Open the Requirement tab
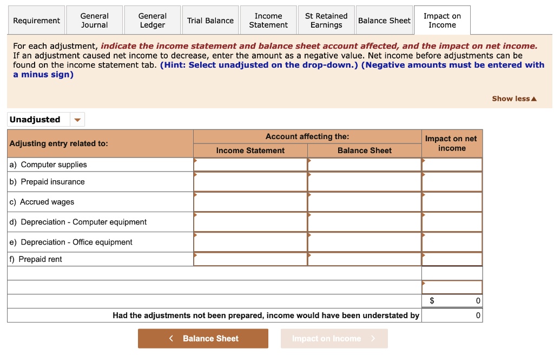Screen dimensions: 554x355 (36, 21)
